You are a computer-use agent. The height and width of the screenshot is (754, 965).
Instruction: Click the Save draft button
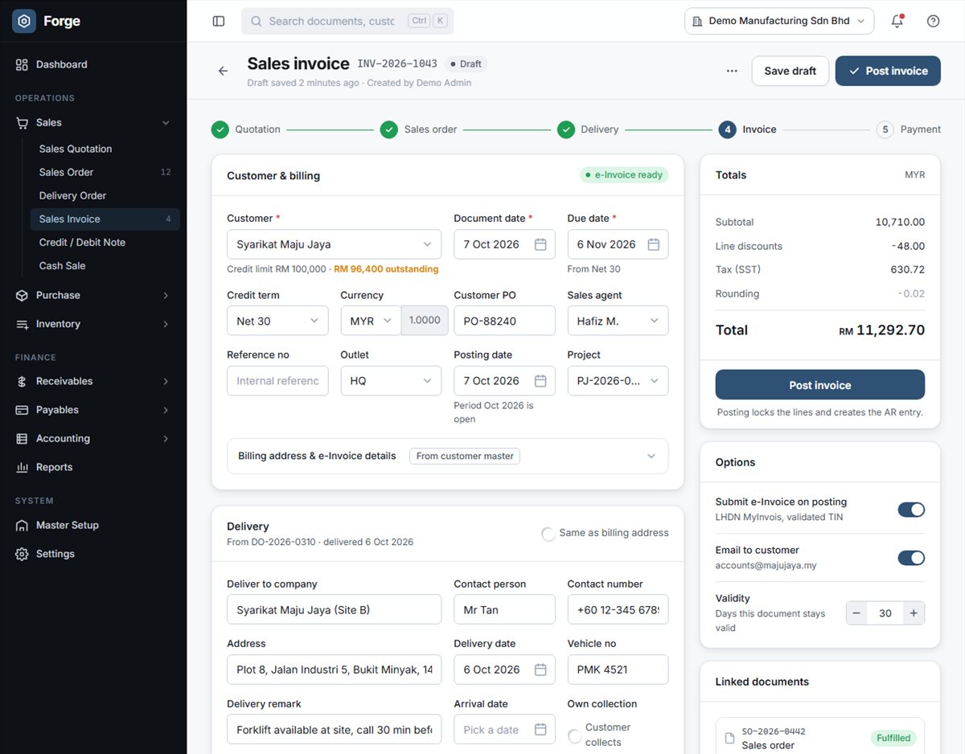(790, 71)
